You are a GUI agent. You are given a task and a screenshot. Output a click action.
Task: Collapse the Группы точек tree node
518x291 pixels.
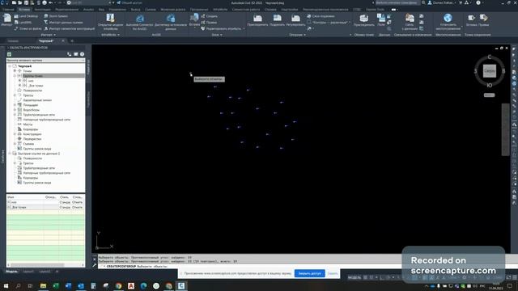(15, 76)
